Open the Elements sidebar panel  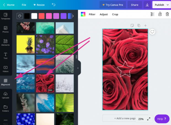6,42
